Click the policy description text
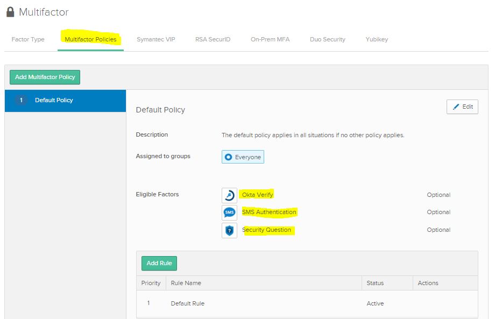This screenshot has width=495, height=319. click(313, 136)
